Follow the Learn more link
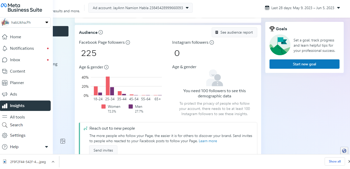This screenshot has width=350, height=169. tap(208, 141)
